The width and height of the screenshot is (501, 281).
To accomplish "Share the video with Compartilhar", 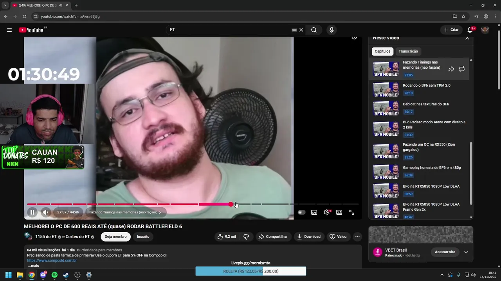I will tap(273, 237).
